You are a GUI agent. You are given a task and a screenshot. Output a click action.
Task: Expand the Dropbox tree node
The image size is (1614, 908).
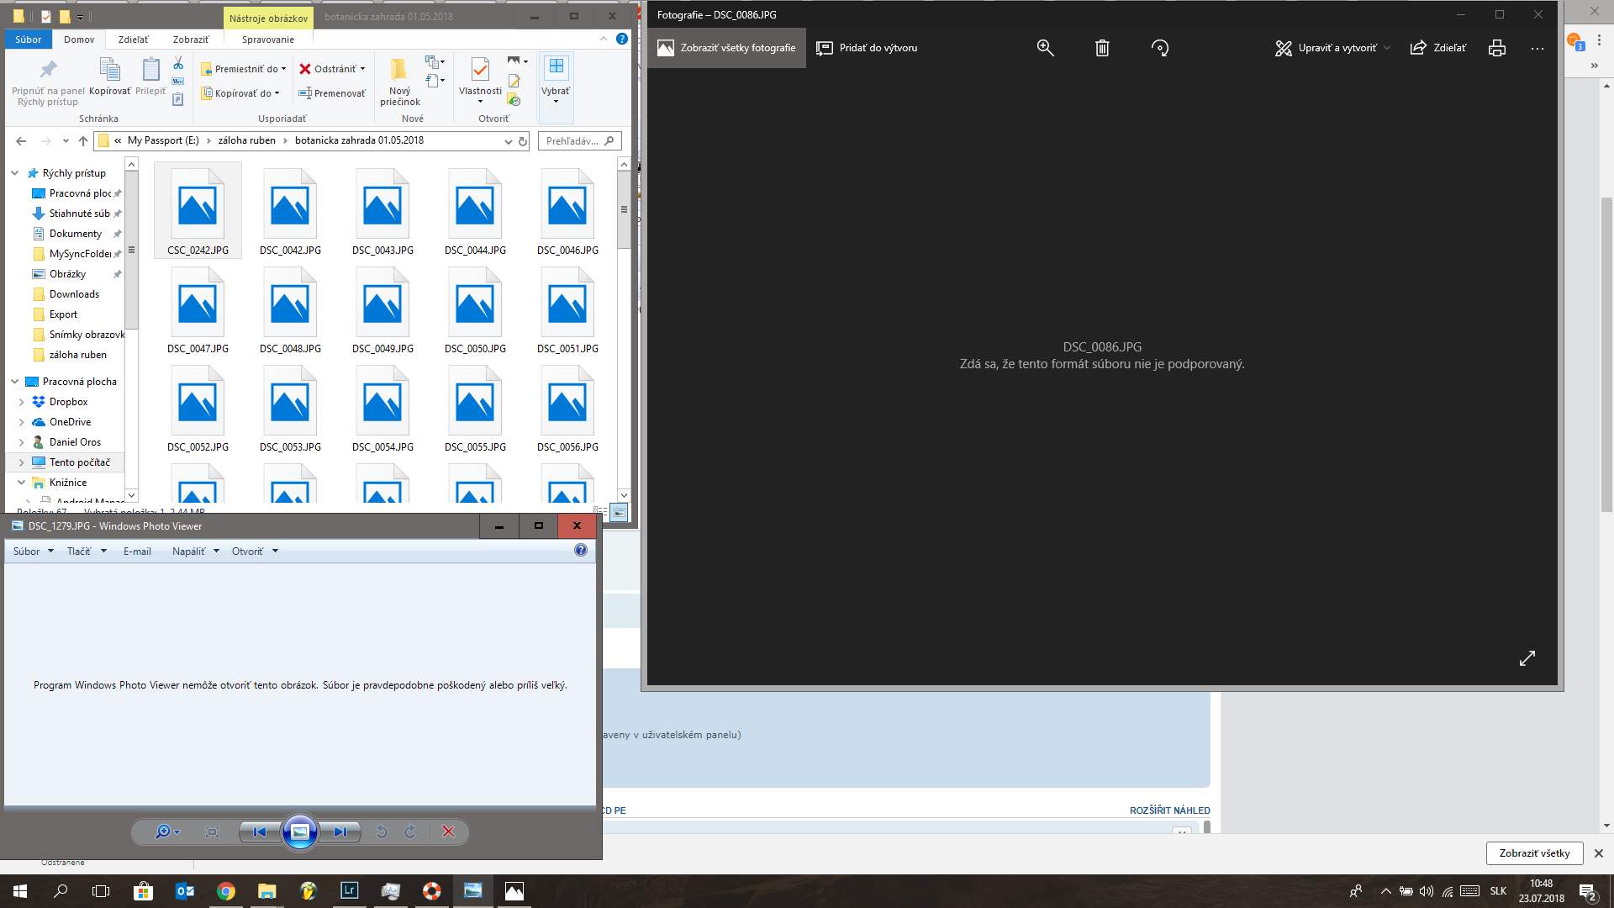tap(22, 402)
